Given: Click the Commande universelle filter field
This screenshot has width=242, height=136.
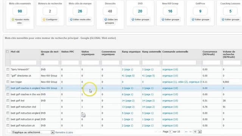Looking at the screenshot, I should pyautogui.click(x=179, y=62).
